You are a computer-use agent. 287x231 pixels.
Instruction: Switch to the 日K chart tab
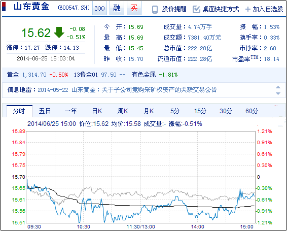(x=97, y=111)
